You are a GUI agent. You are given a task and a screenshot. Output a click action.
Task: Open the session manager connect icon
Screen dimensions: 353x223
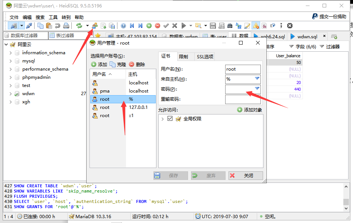[13, 26]
